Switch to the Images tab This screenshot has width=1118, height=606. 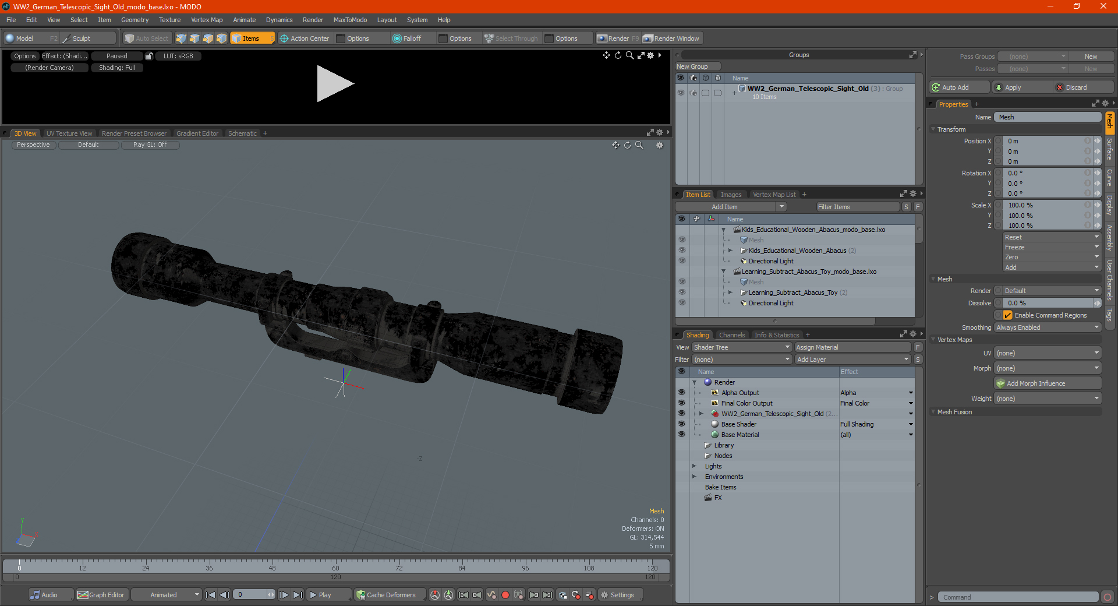731,195
